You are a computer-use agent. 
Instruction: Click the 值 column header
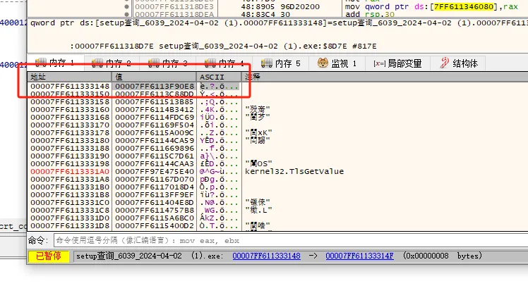tap(154, 77)
